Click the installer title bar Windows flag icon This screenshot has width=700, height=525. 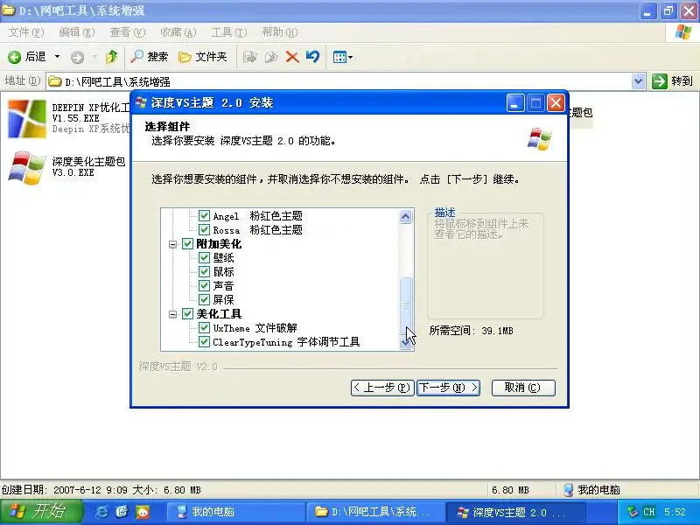[141, 102]
